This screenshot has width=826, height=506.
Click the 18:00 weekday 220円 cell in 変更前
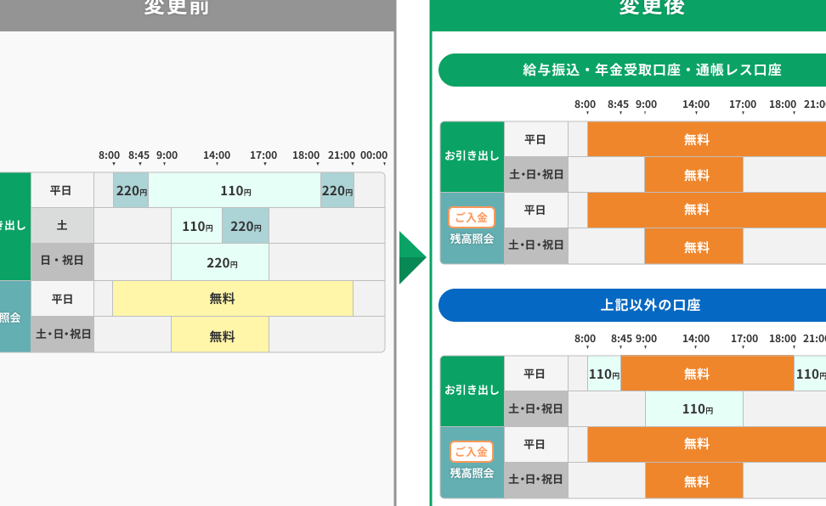[337, 191]
